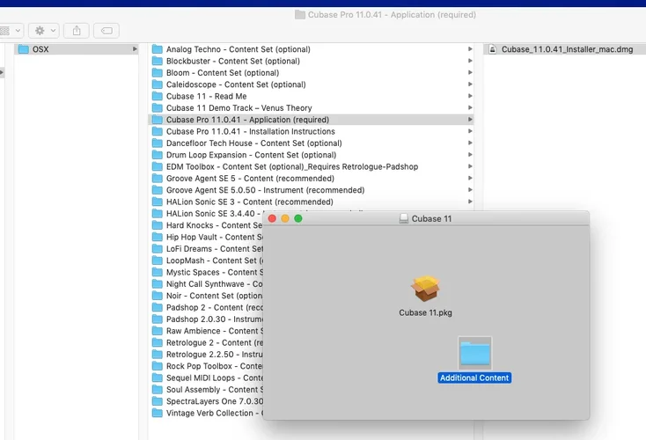
Task: Select the OSX folder in first column
Action: click(x=77, y=49)
